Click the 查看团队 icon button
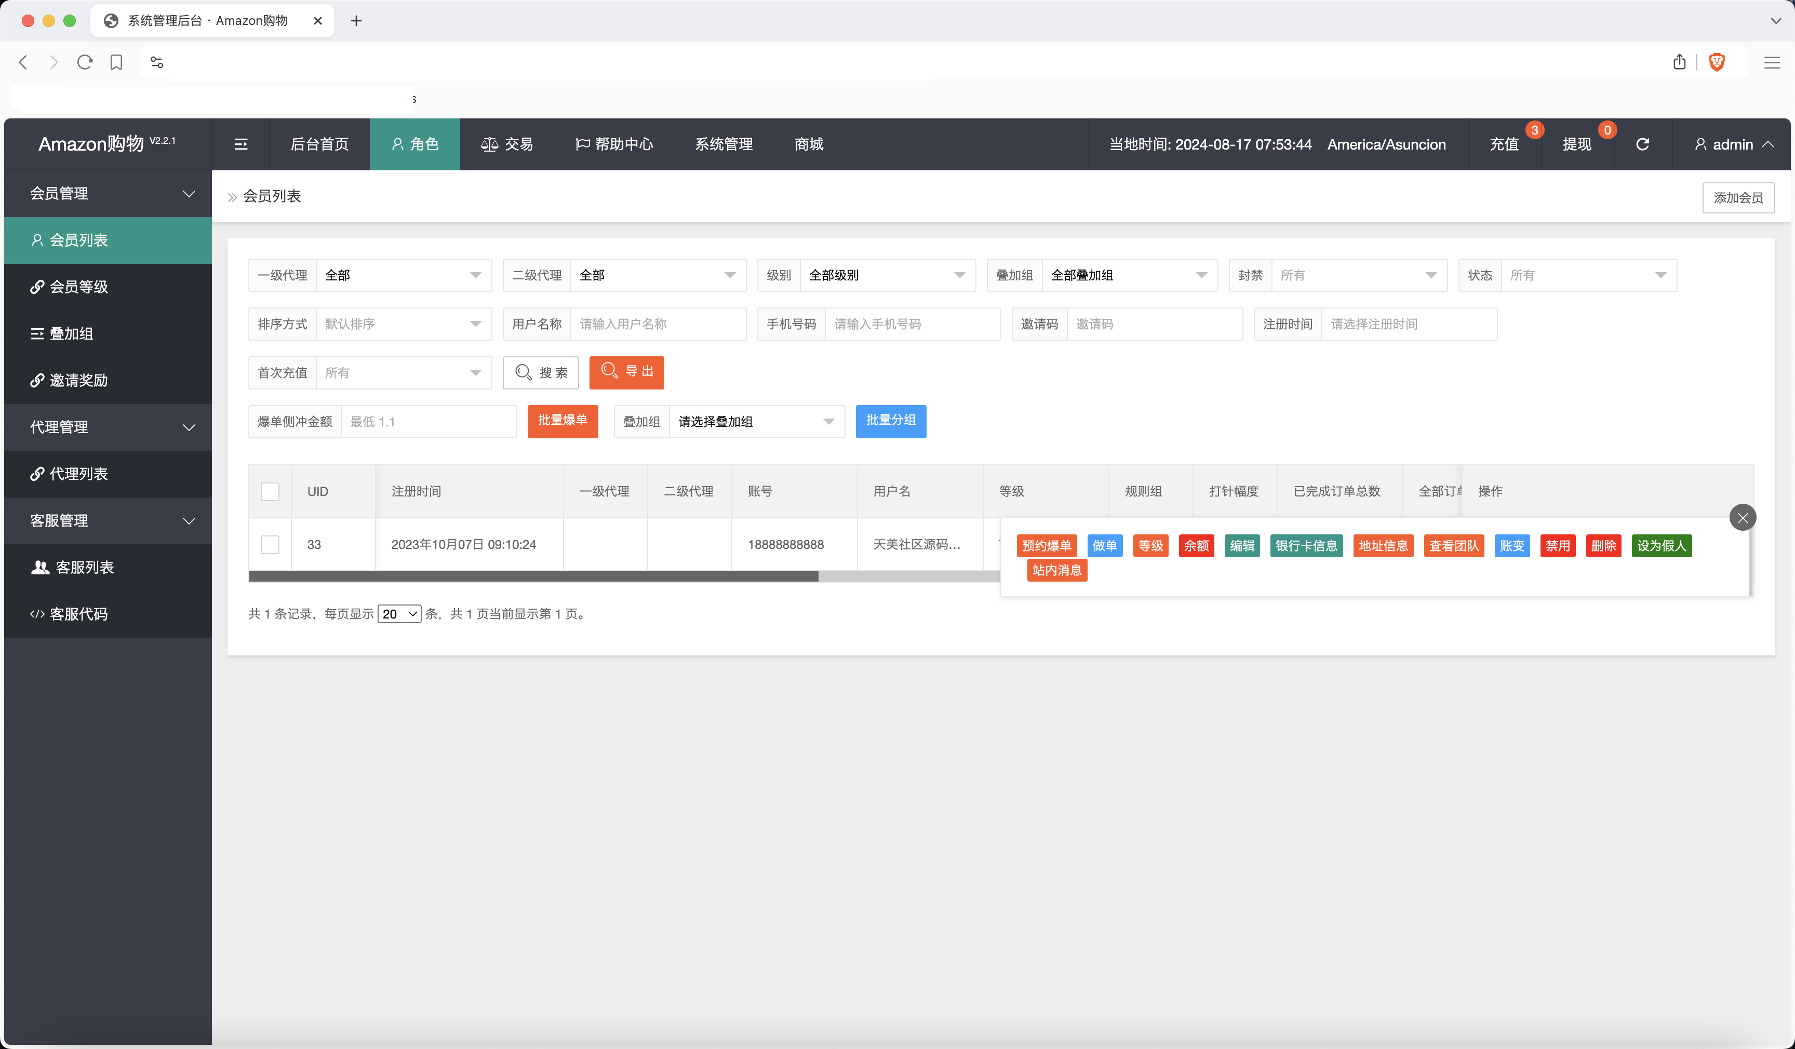Image resolution: width=1795 pixels, height=1049 pixels. (1452, 544)
